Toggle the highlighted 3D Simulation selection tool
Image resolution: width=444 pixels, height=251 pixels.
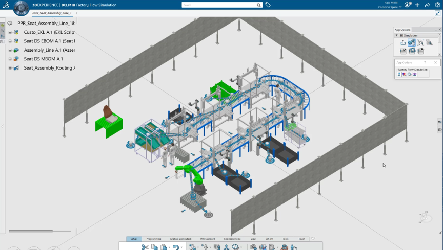pos(412,43)
